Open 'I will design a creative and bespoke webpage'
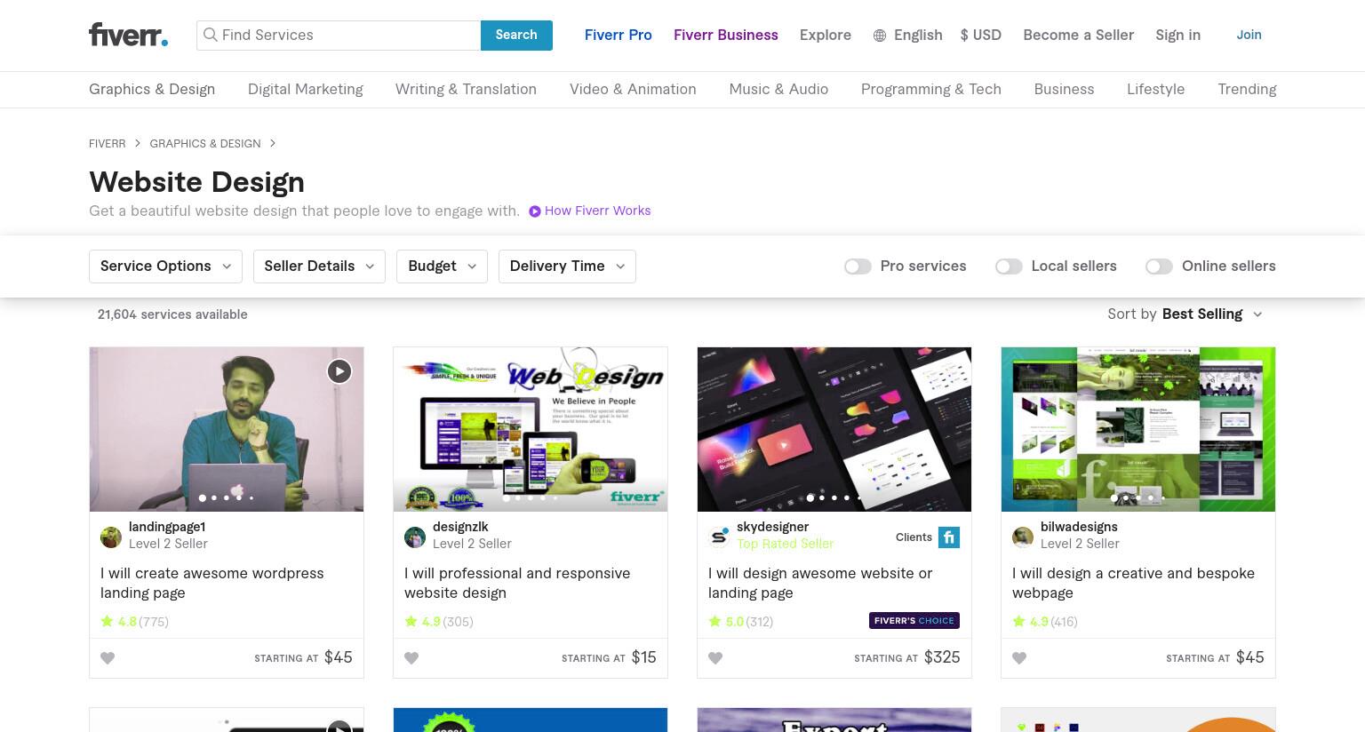 [1133, 583]
